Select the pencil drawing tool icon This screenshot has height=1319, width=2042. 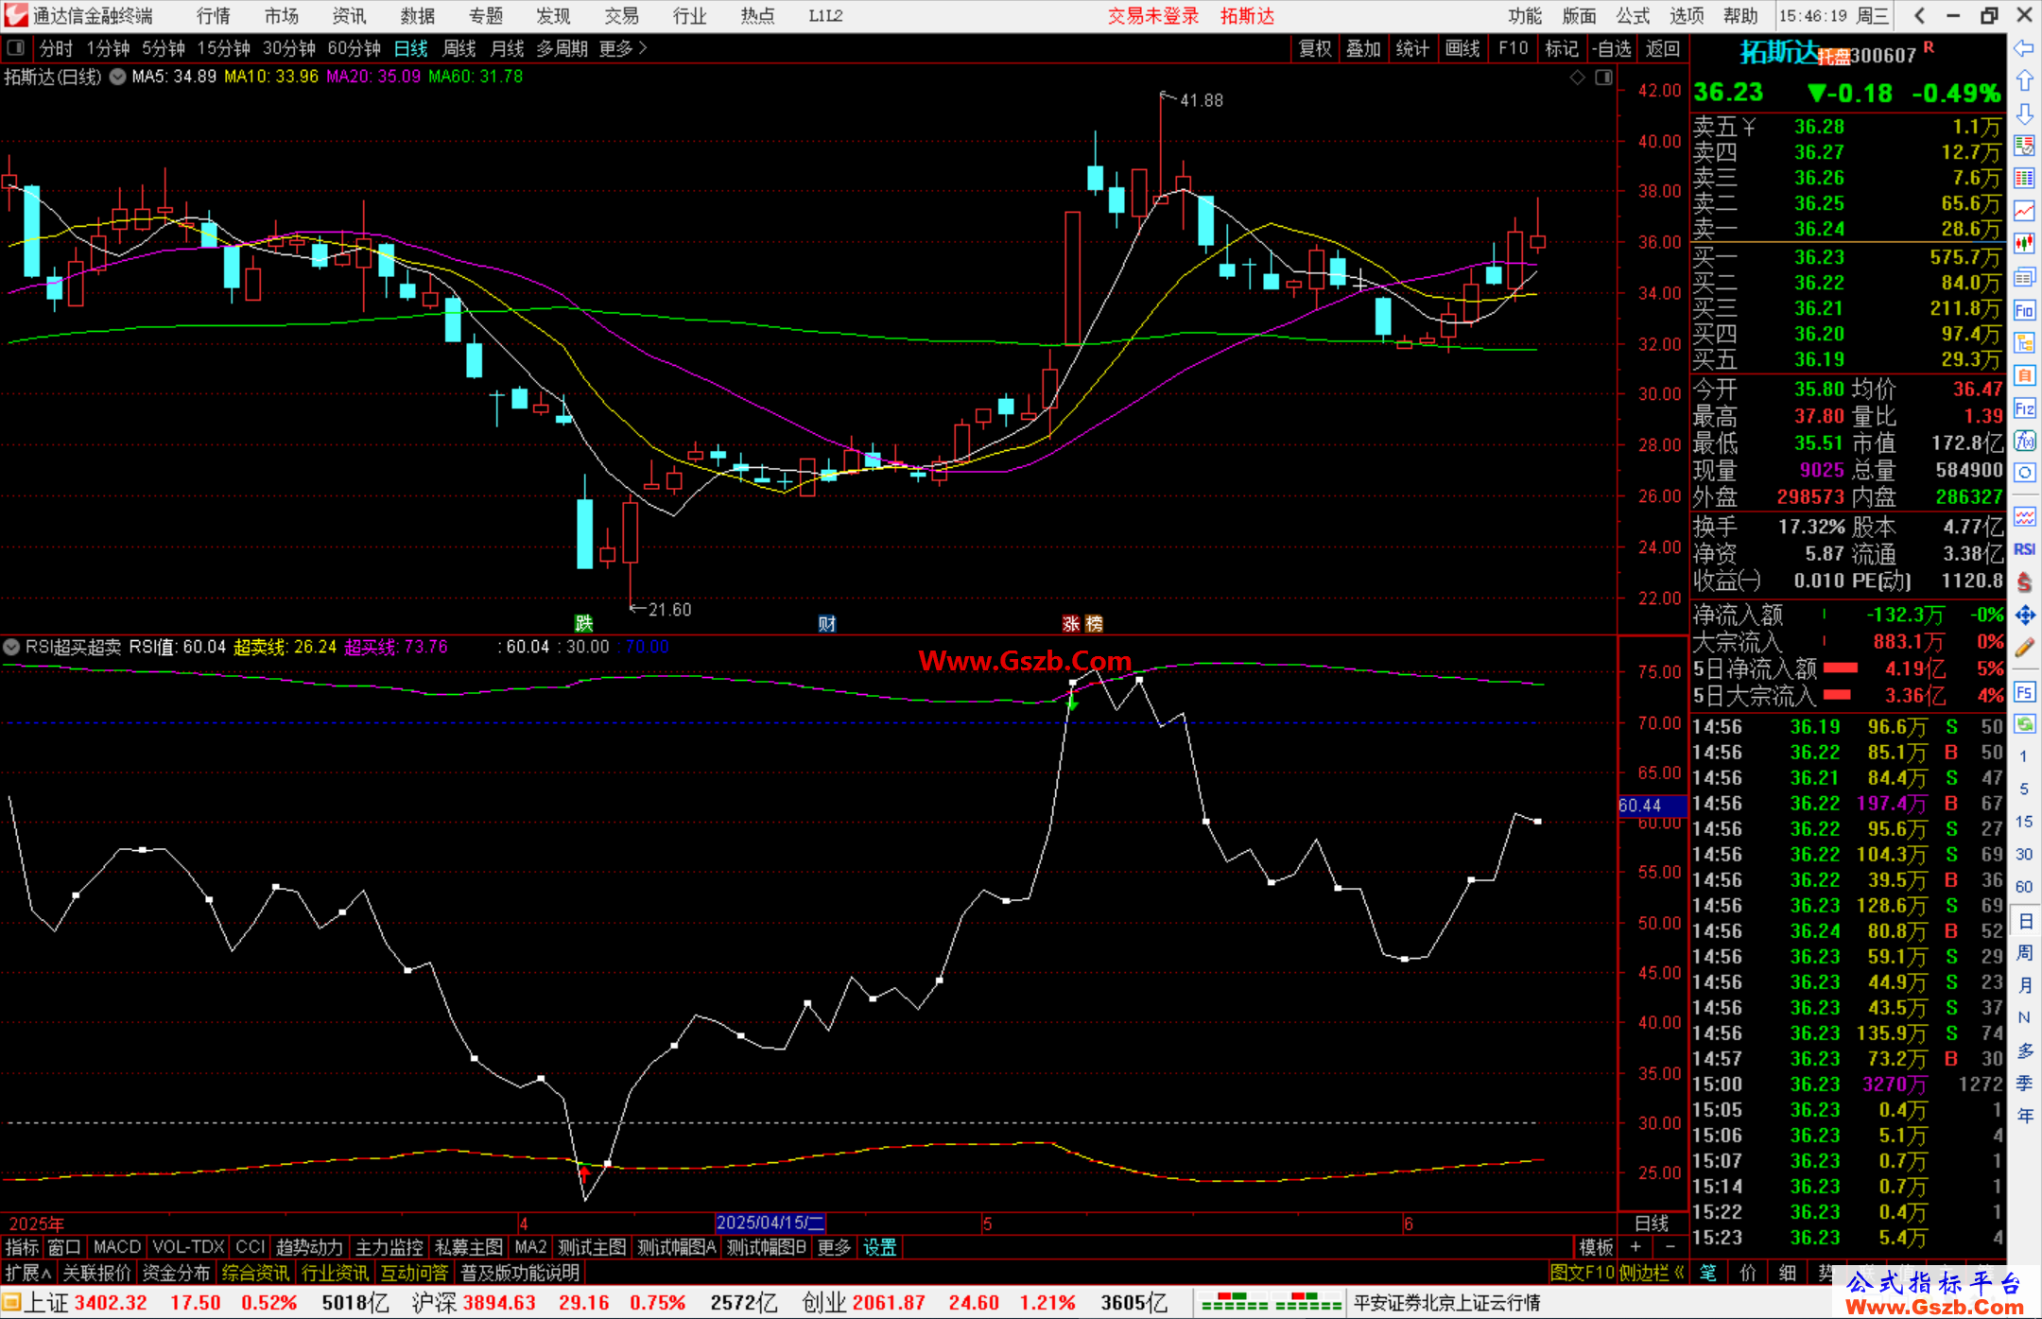click(2024, 649)
